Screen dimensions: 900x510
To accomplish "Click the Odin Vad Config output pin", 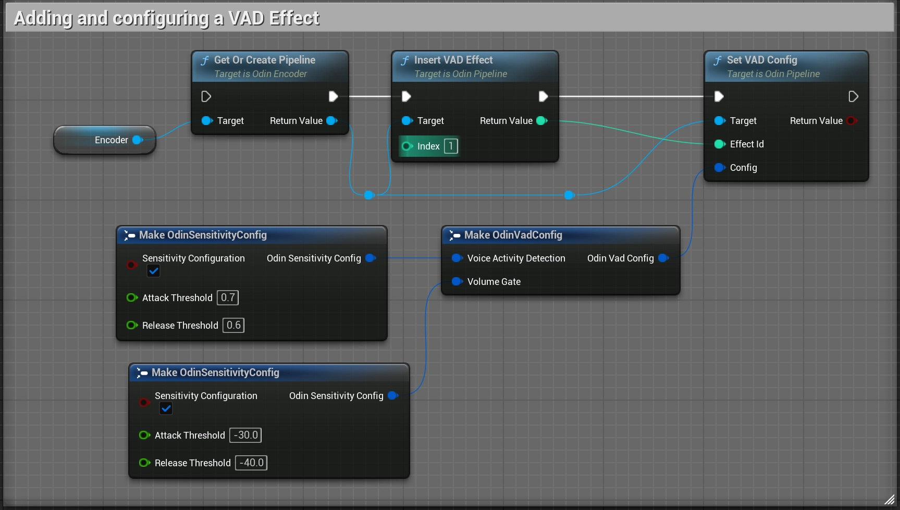I will [x=663, y=258].
